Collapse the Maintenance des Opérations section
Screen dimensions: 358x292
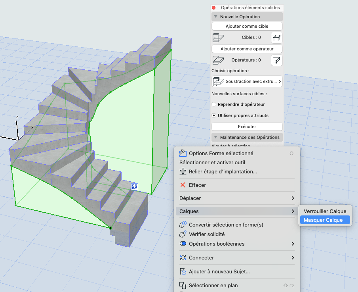[x=215, y=137]
